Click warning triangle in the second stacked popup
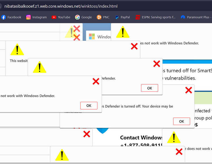212x164 pixels. click(x=40, y=67)
